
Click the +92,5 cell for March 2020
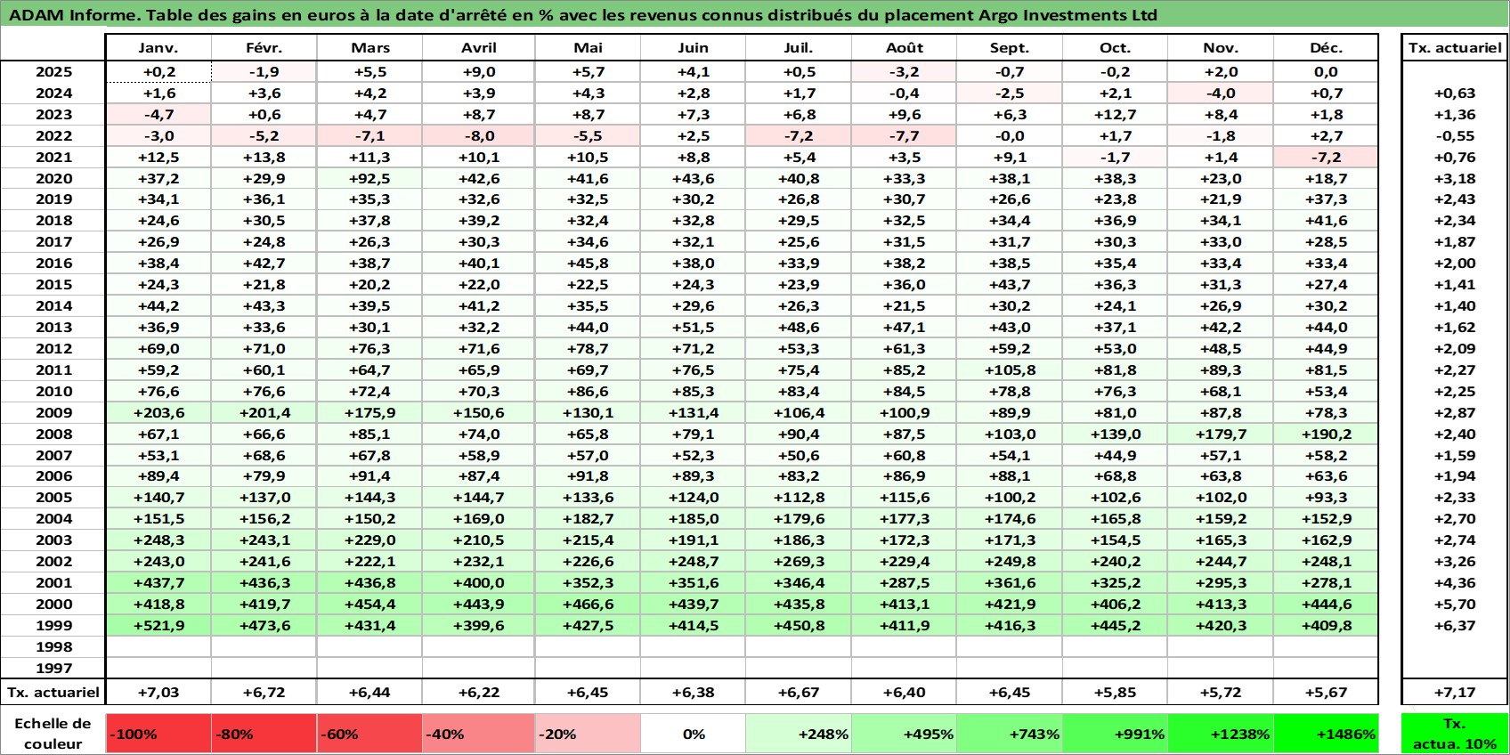click(x=370, y=178)
